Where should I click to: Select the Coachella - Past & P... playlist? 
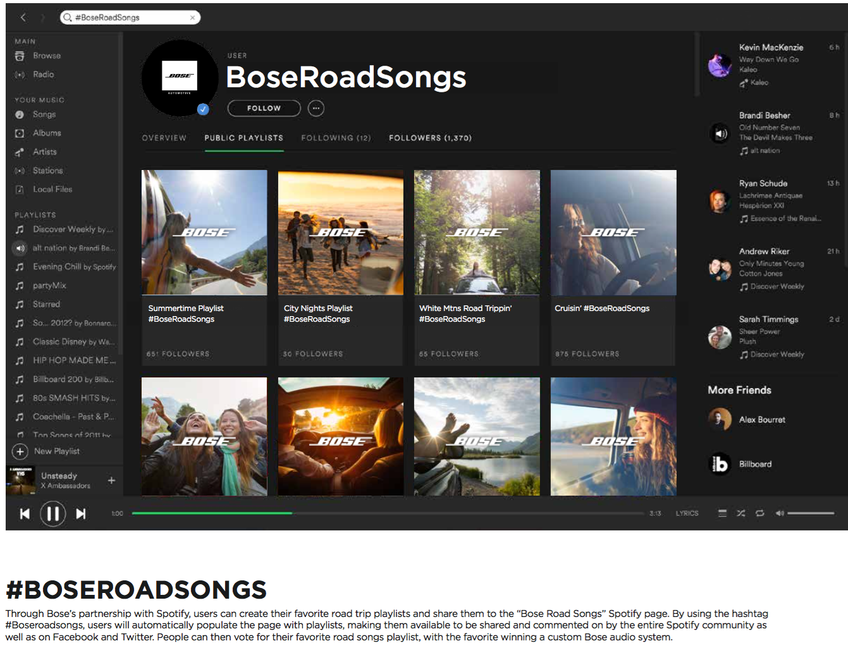click(x=73, y=417)
